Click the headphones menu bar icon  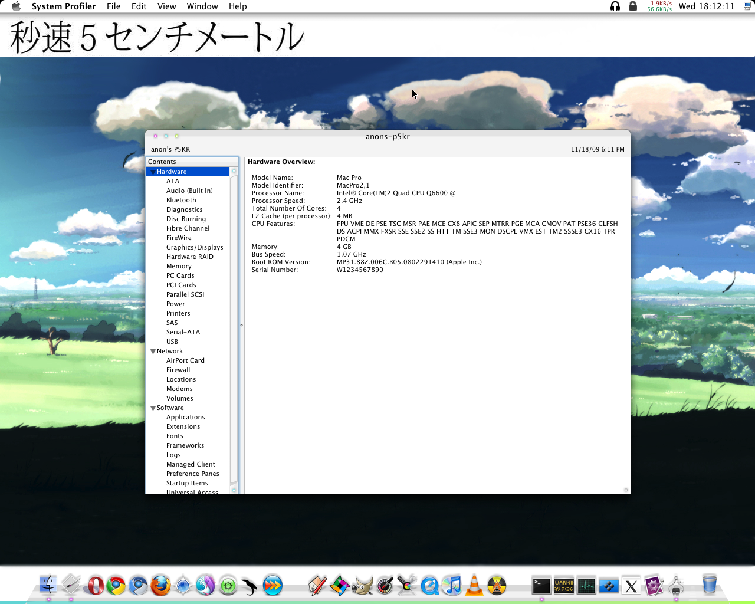[615, 6]
